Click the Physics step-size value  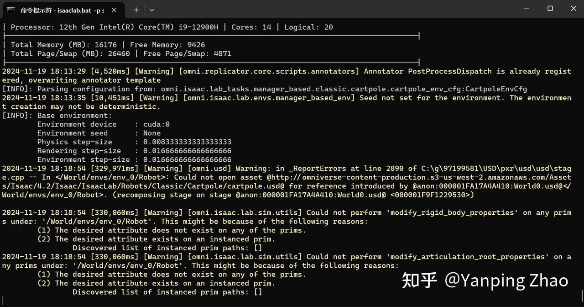(x=187, y=142)
